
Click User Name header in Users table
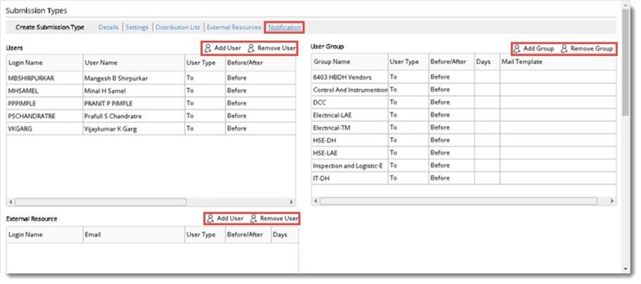click(x=134, y=63)
